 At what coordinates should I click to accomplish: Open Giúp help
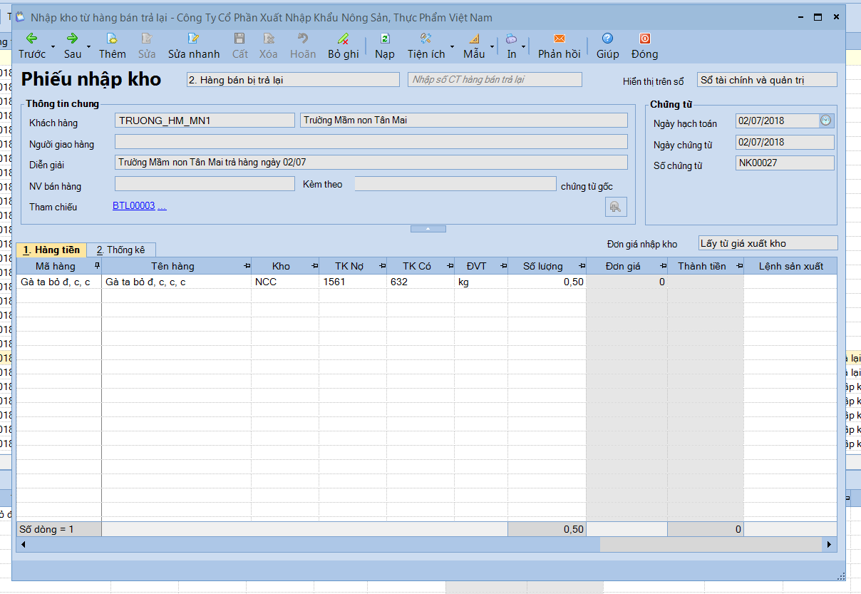coord(607,46)
